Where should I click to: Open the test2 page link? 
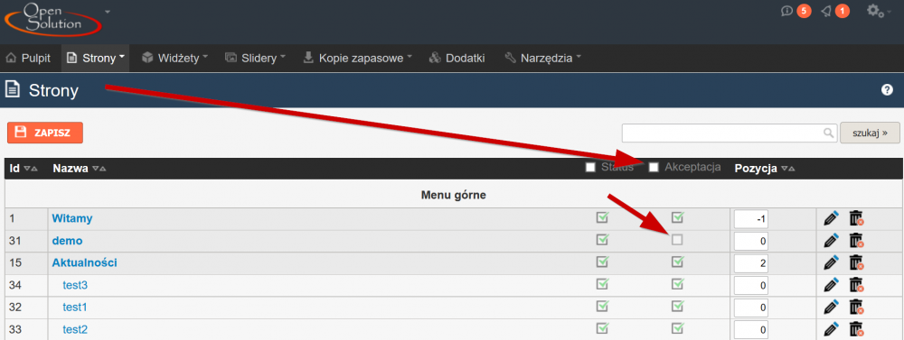75,330
